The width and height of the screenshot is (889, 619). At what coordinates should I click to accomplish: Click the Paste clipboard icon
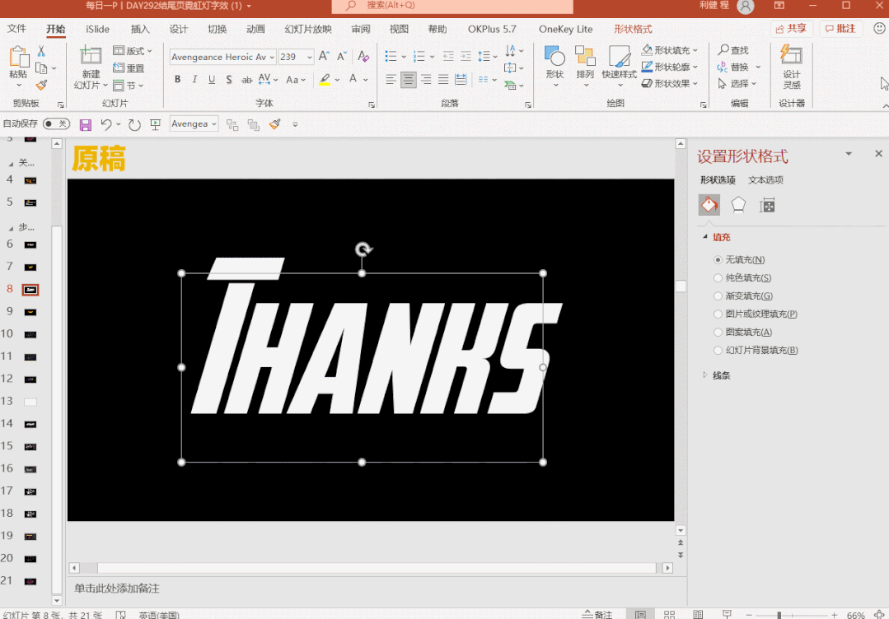(19, 57)
